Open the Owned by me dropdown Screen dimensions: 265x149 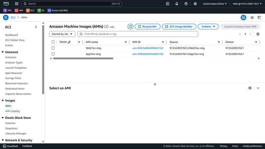62,34
